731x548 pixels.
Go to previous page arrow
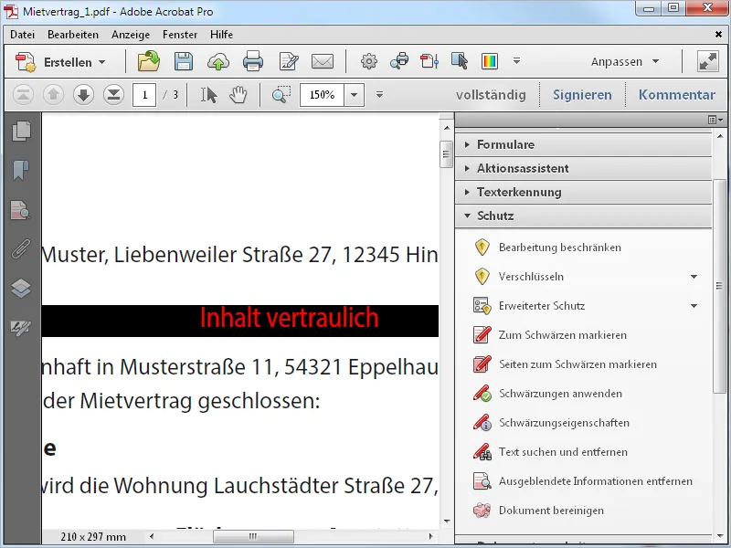pyautogui.click(x=53, y=95)
